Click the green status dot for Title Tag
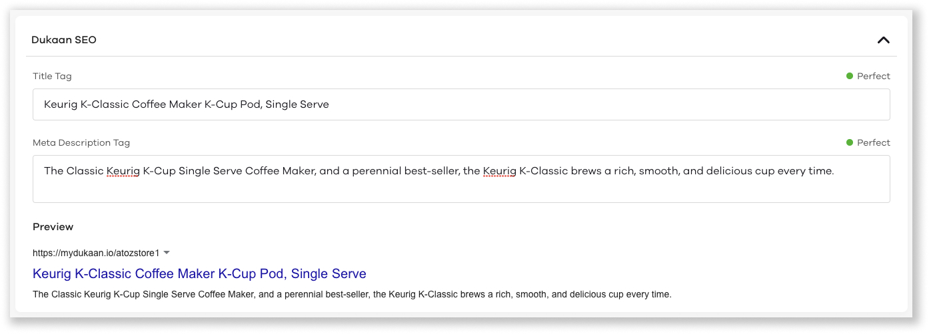Screen dimensions: 929x334 coord(850,76)
